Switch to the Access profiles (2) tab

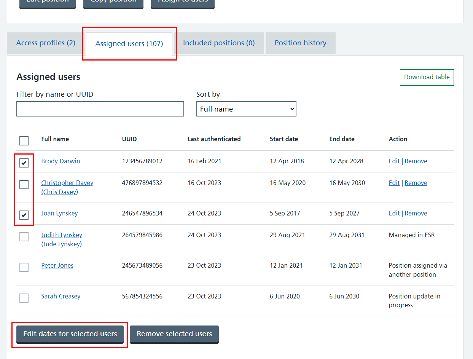click(x=46, y=43)
